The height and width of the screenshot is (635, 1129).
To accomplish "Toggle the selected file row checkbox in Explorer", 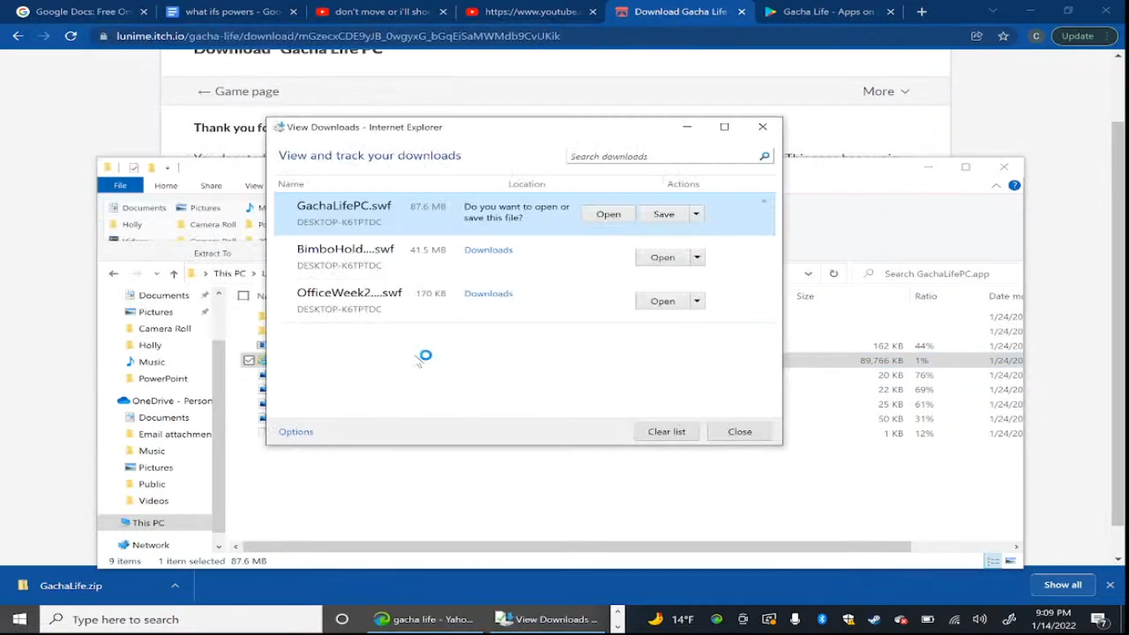I will (x=249, y=360).
